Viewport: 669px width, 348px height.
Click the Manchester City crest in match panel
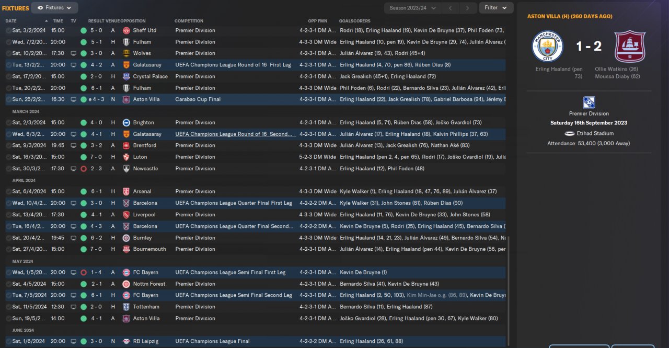547,47
